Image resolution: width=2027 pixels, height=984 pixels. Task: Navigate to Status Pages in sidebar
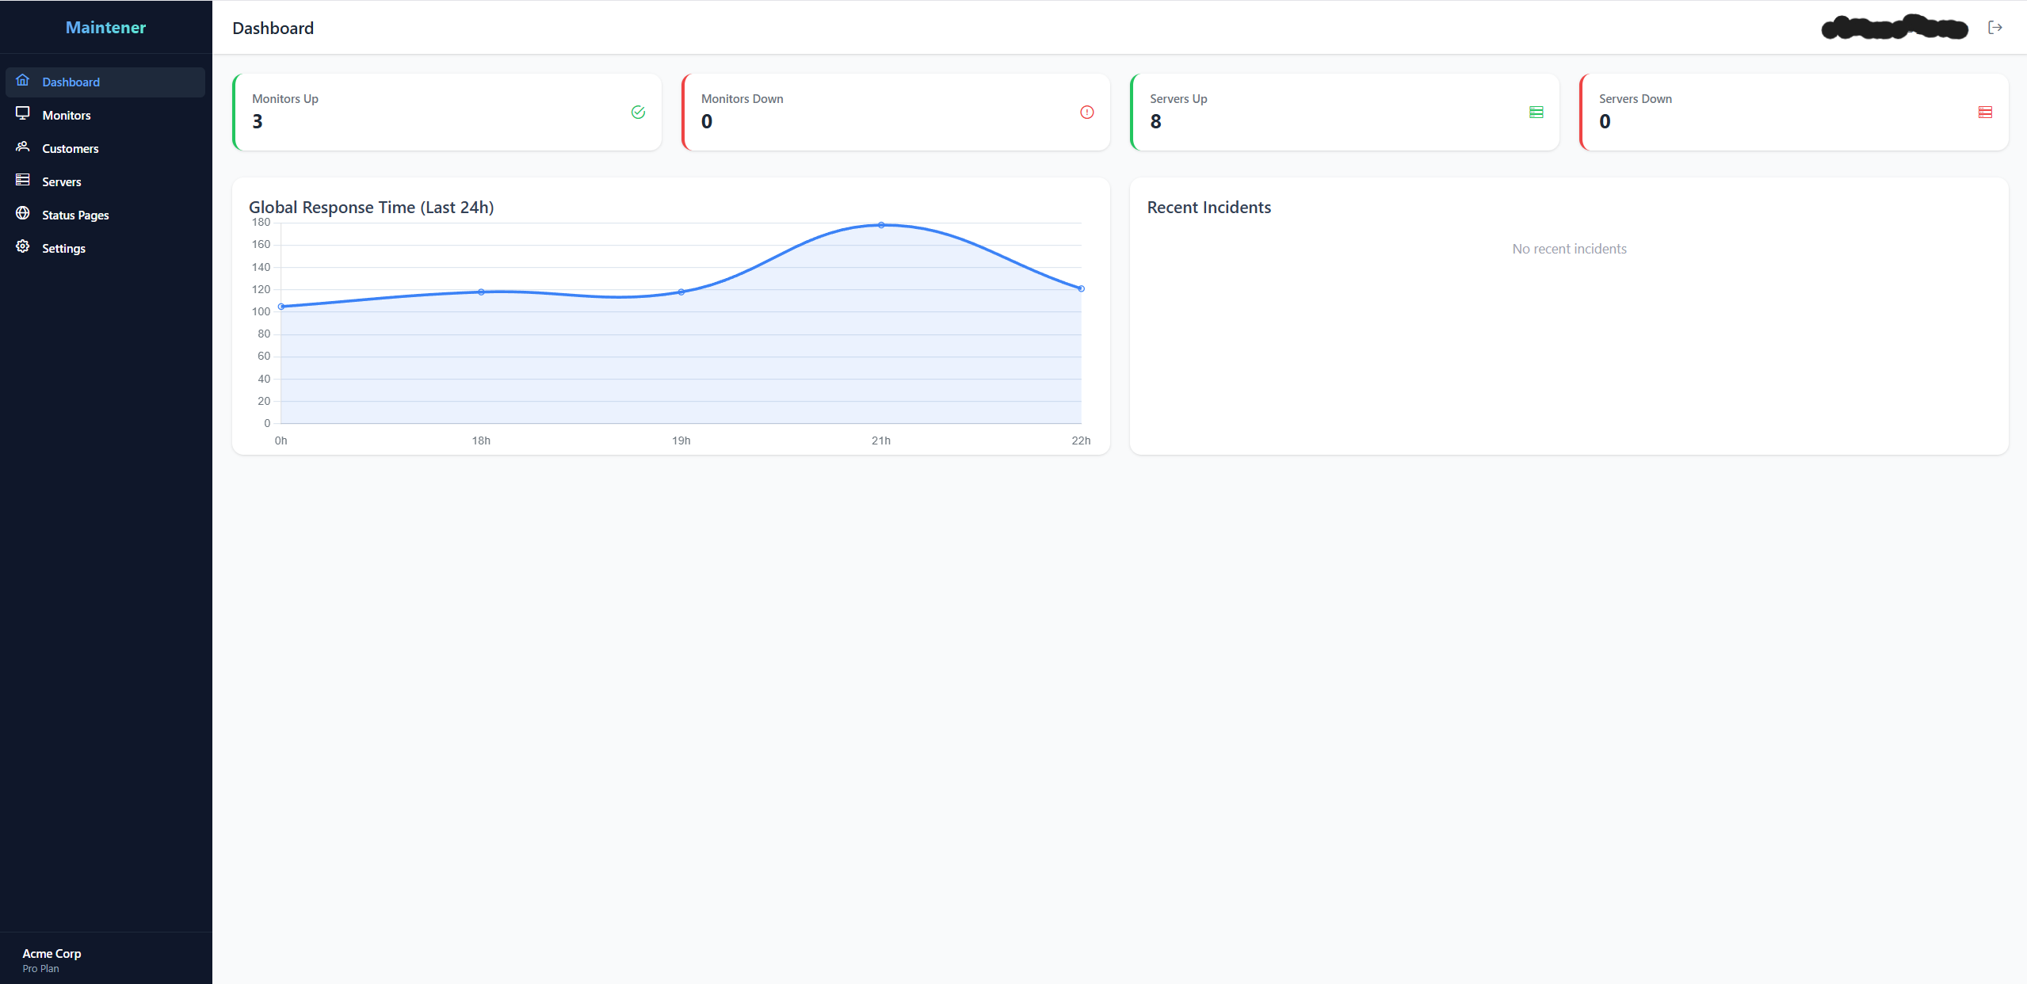75,214
